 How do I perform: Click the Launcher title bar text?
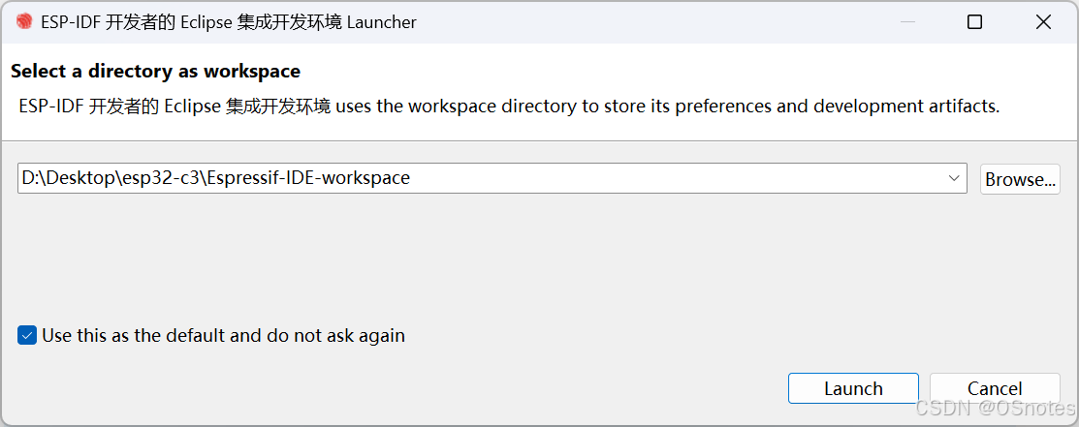[x=229, y=21]
